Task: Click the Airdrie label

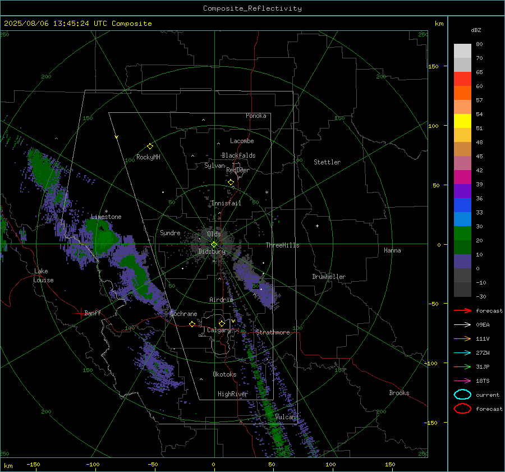Action: point(221,300)
